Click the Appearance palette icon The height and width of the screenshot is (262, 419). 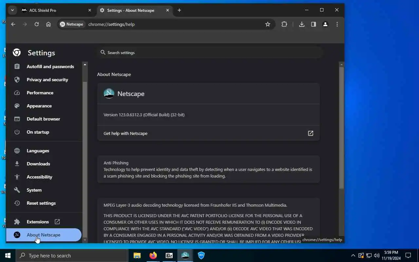17,106
